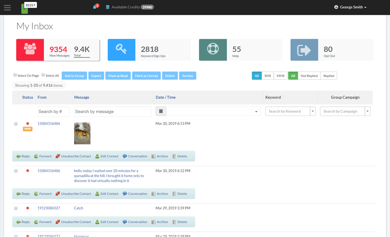Open the Search by Keyword dropdown arrow
The image size is (390, 237).
[x=313, y=111]
